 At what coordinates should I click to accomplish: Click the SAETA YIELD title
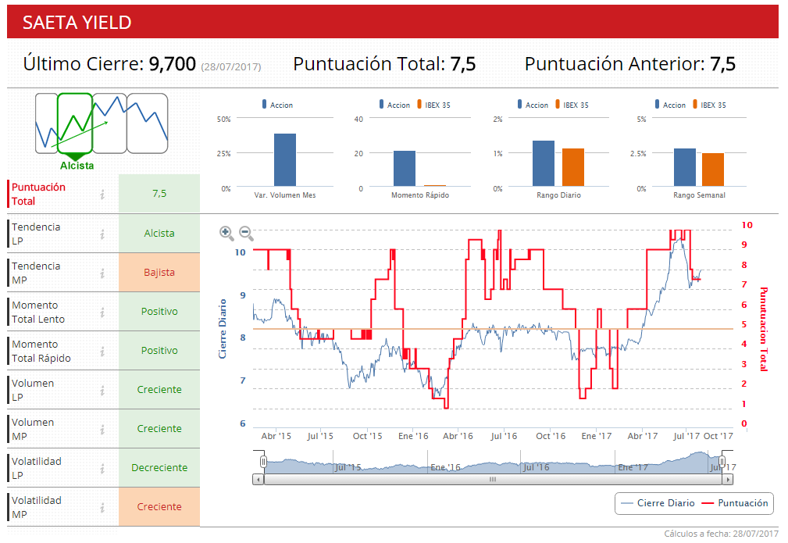click(x=77, y=23)
